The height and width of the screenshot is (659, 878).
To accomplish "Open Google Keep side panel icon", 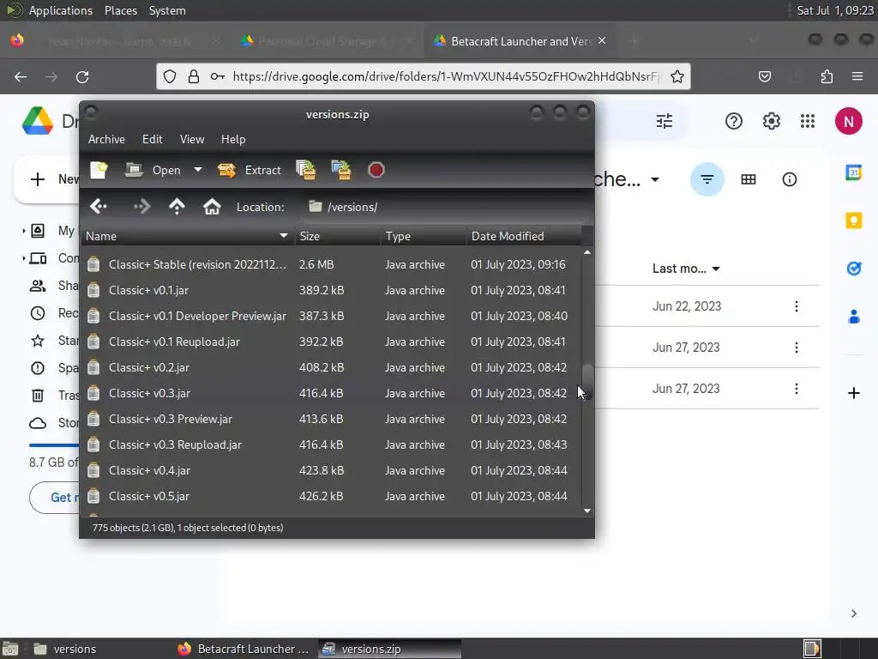I will tap(853, 221).
